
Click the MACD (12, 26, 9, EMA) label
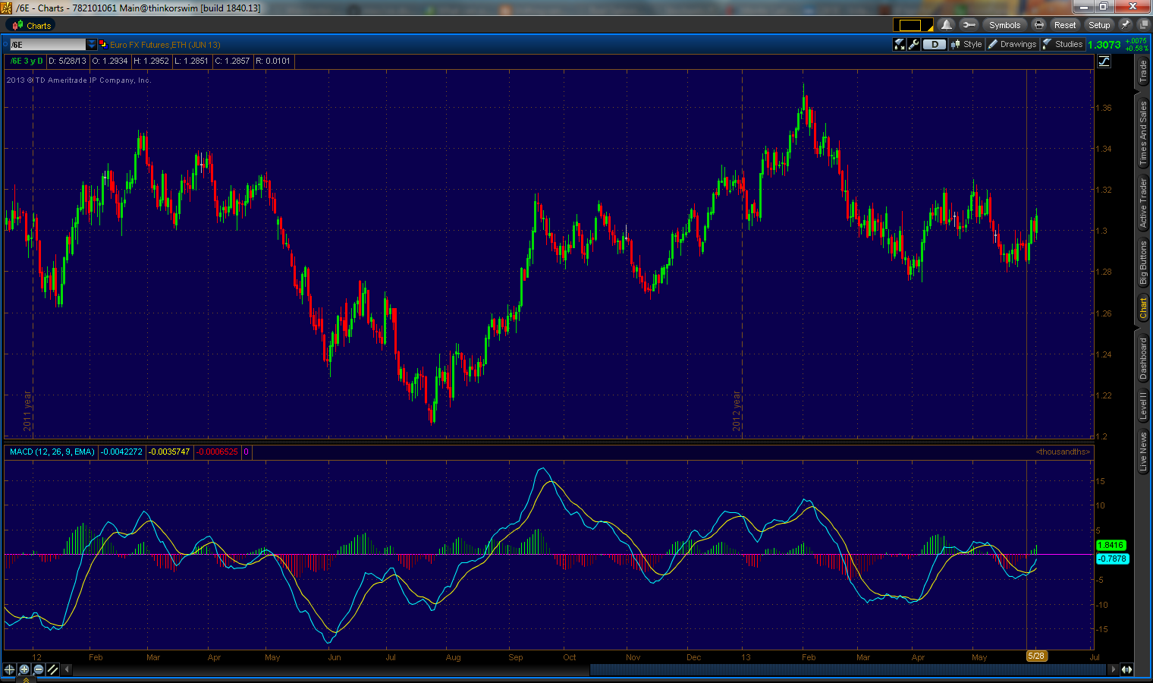[x=52, y=452]
